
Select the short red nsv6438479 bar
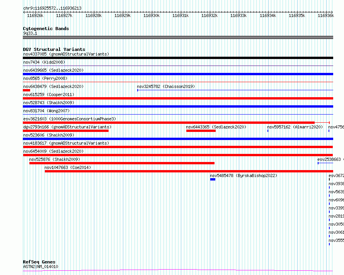coord(26,90)
